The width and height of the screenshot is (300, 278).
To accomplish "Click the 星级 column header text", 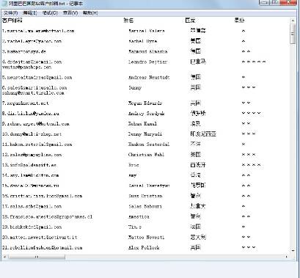I will (x=239, y=21).
